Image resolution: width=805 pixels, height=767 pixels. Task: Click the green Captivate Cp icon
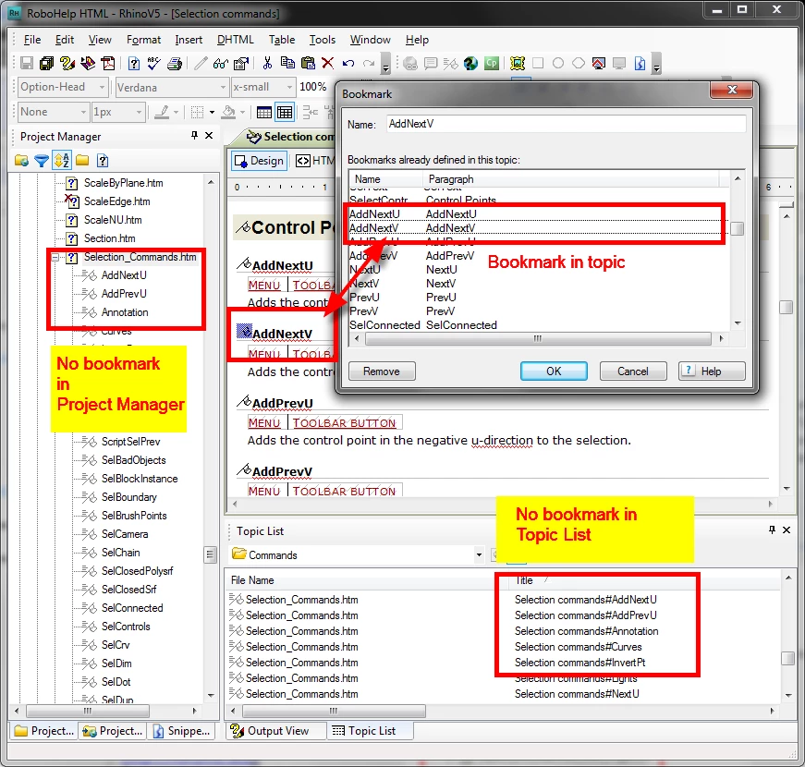[492, 63]
